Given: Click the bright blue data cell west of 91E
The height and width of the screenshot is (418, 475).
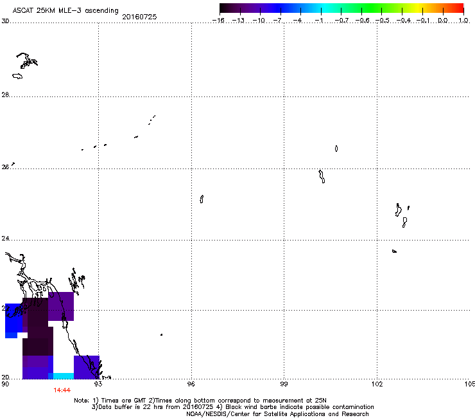Looking at the screenshot, I should pyautogui.click(x=13, y=318).
